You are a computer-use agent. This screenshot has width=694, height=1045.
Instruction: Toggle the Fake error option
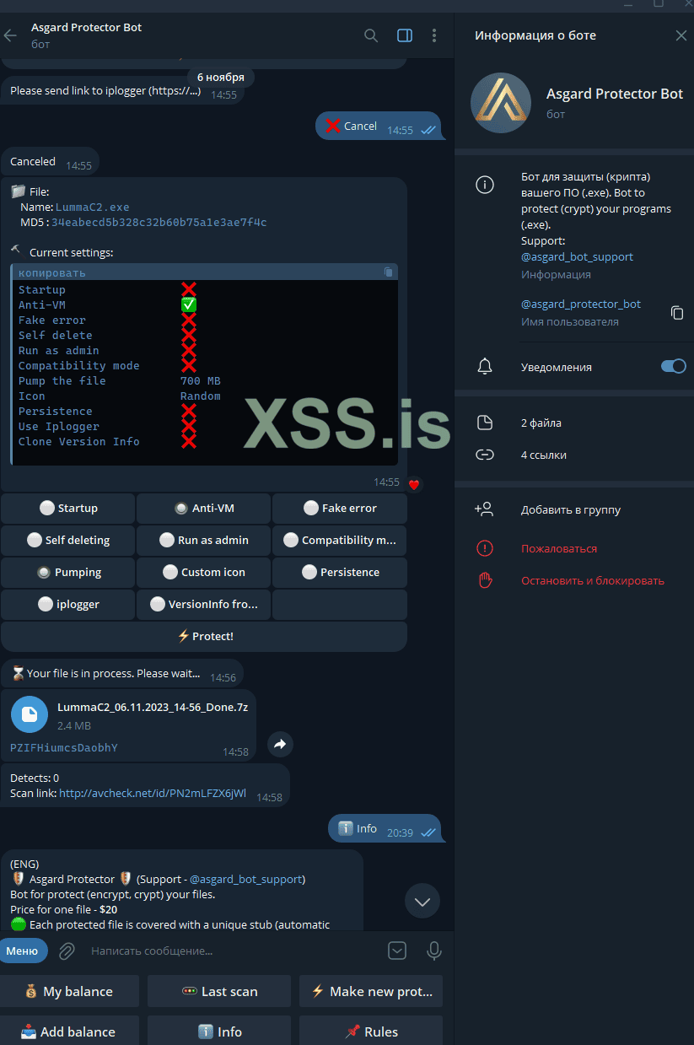coord(340,509)
